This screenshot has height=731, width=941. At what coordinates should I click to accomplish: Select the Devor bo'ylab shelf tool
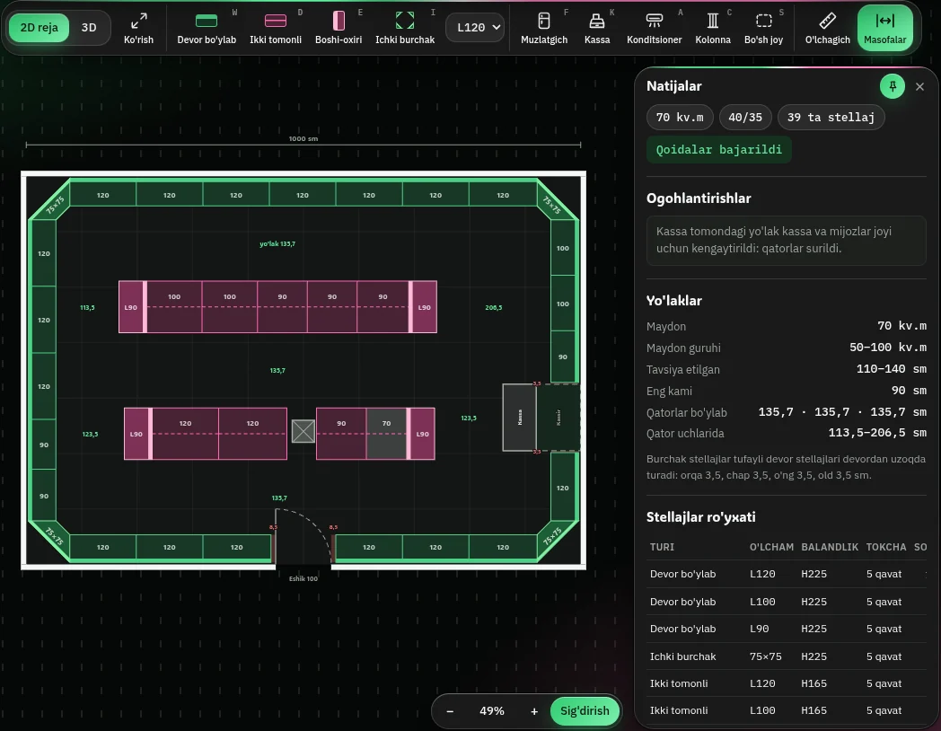(x=207, y=28)
